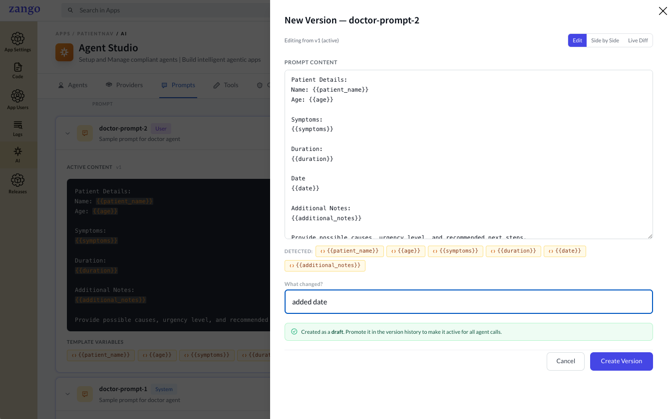Click the doctor-prompt-2 title

point(123,129)
